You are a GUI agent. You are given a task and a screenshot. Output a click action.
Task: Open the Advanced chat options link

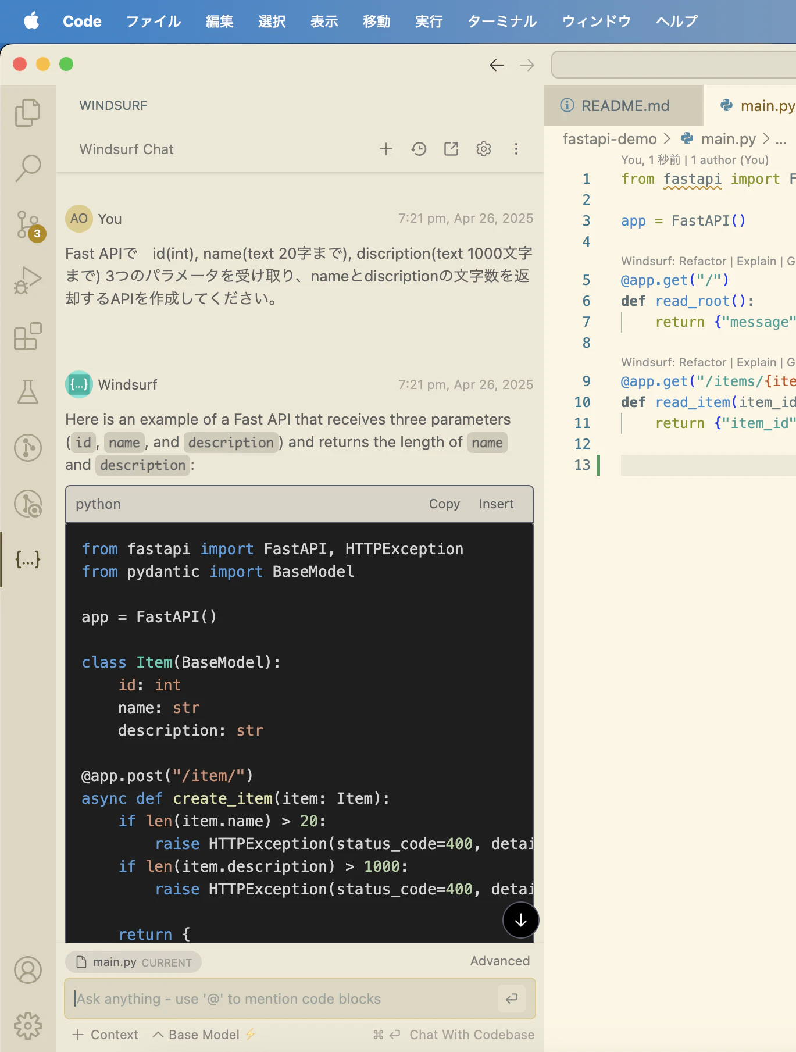pyautogui.click(x=500, y=961)
